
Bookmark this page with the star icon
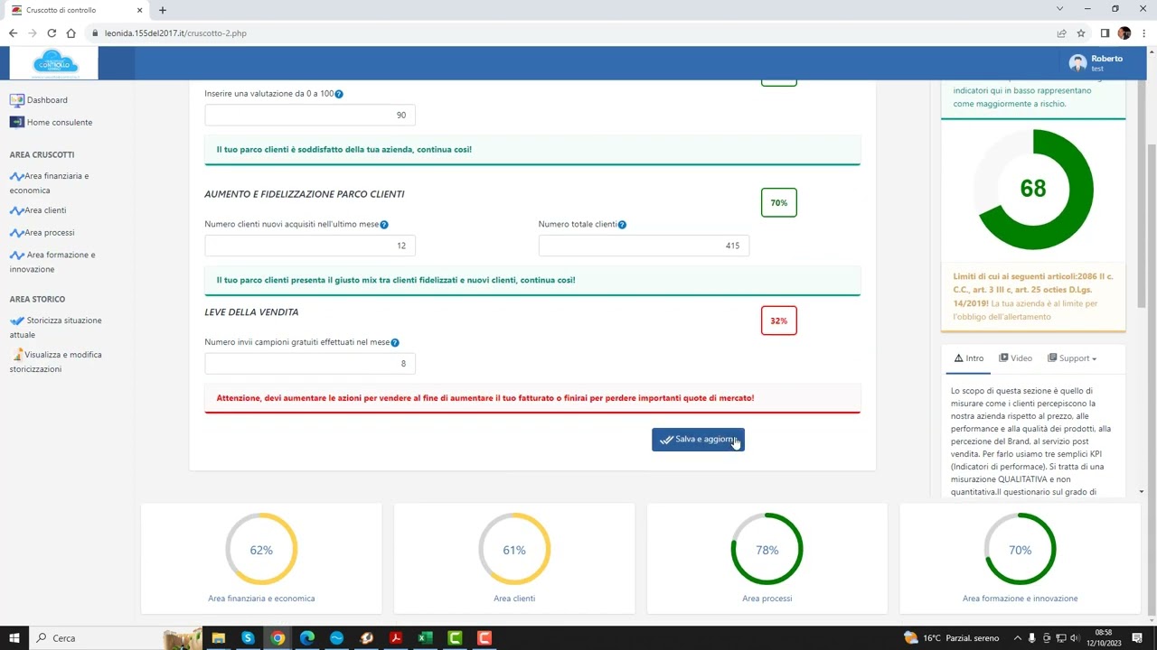tap(1081, 33)
